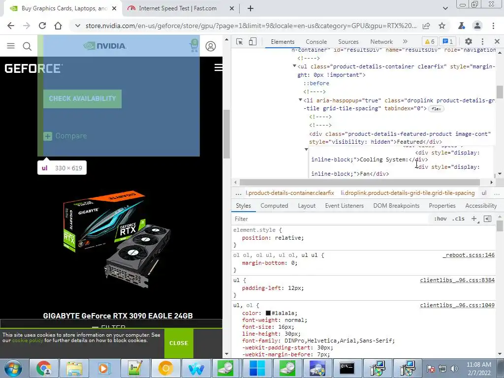The image size is (504, 378).
Task: Open the clientlibs css:8384 source link
Action: (x=457, y=280)
